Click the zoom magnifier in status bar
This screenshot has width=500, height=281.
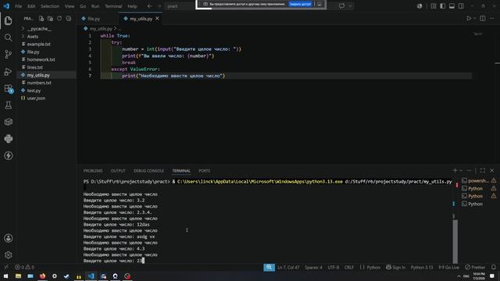tap(269, 267)
